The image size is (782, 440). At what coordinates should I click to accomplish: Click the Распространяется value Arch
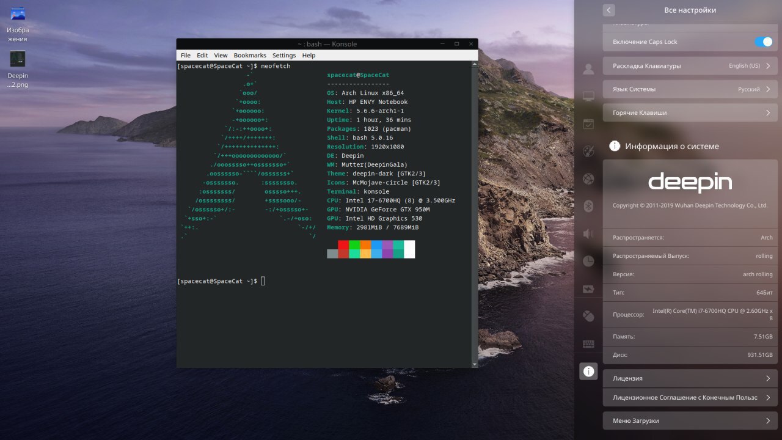coord(767,238)
